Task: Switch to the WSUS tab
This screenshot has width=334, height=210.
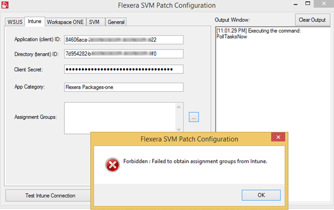Action: tap(15, 22)
